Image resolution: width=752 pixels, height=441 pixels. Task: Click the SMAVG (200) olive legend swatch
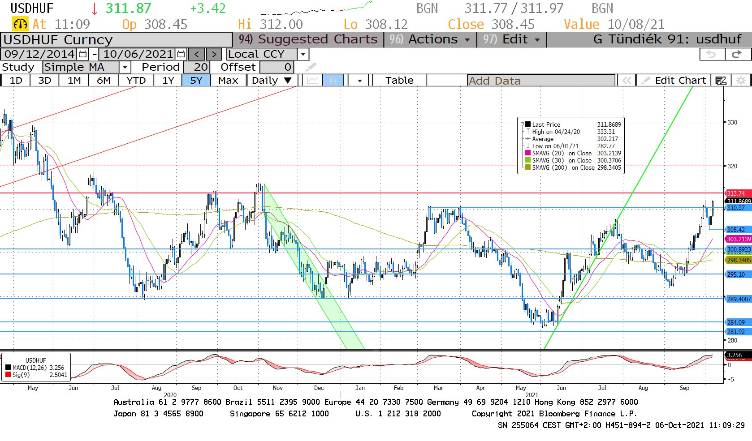(528, 167)
